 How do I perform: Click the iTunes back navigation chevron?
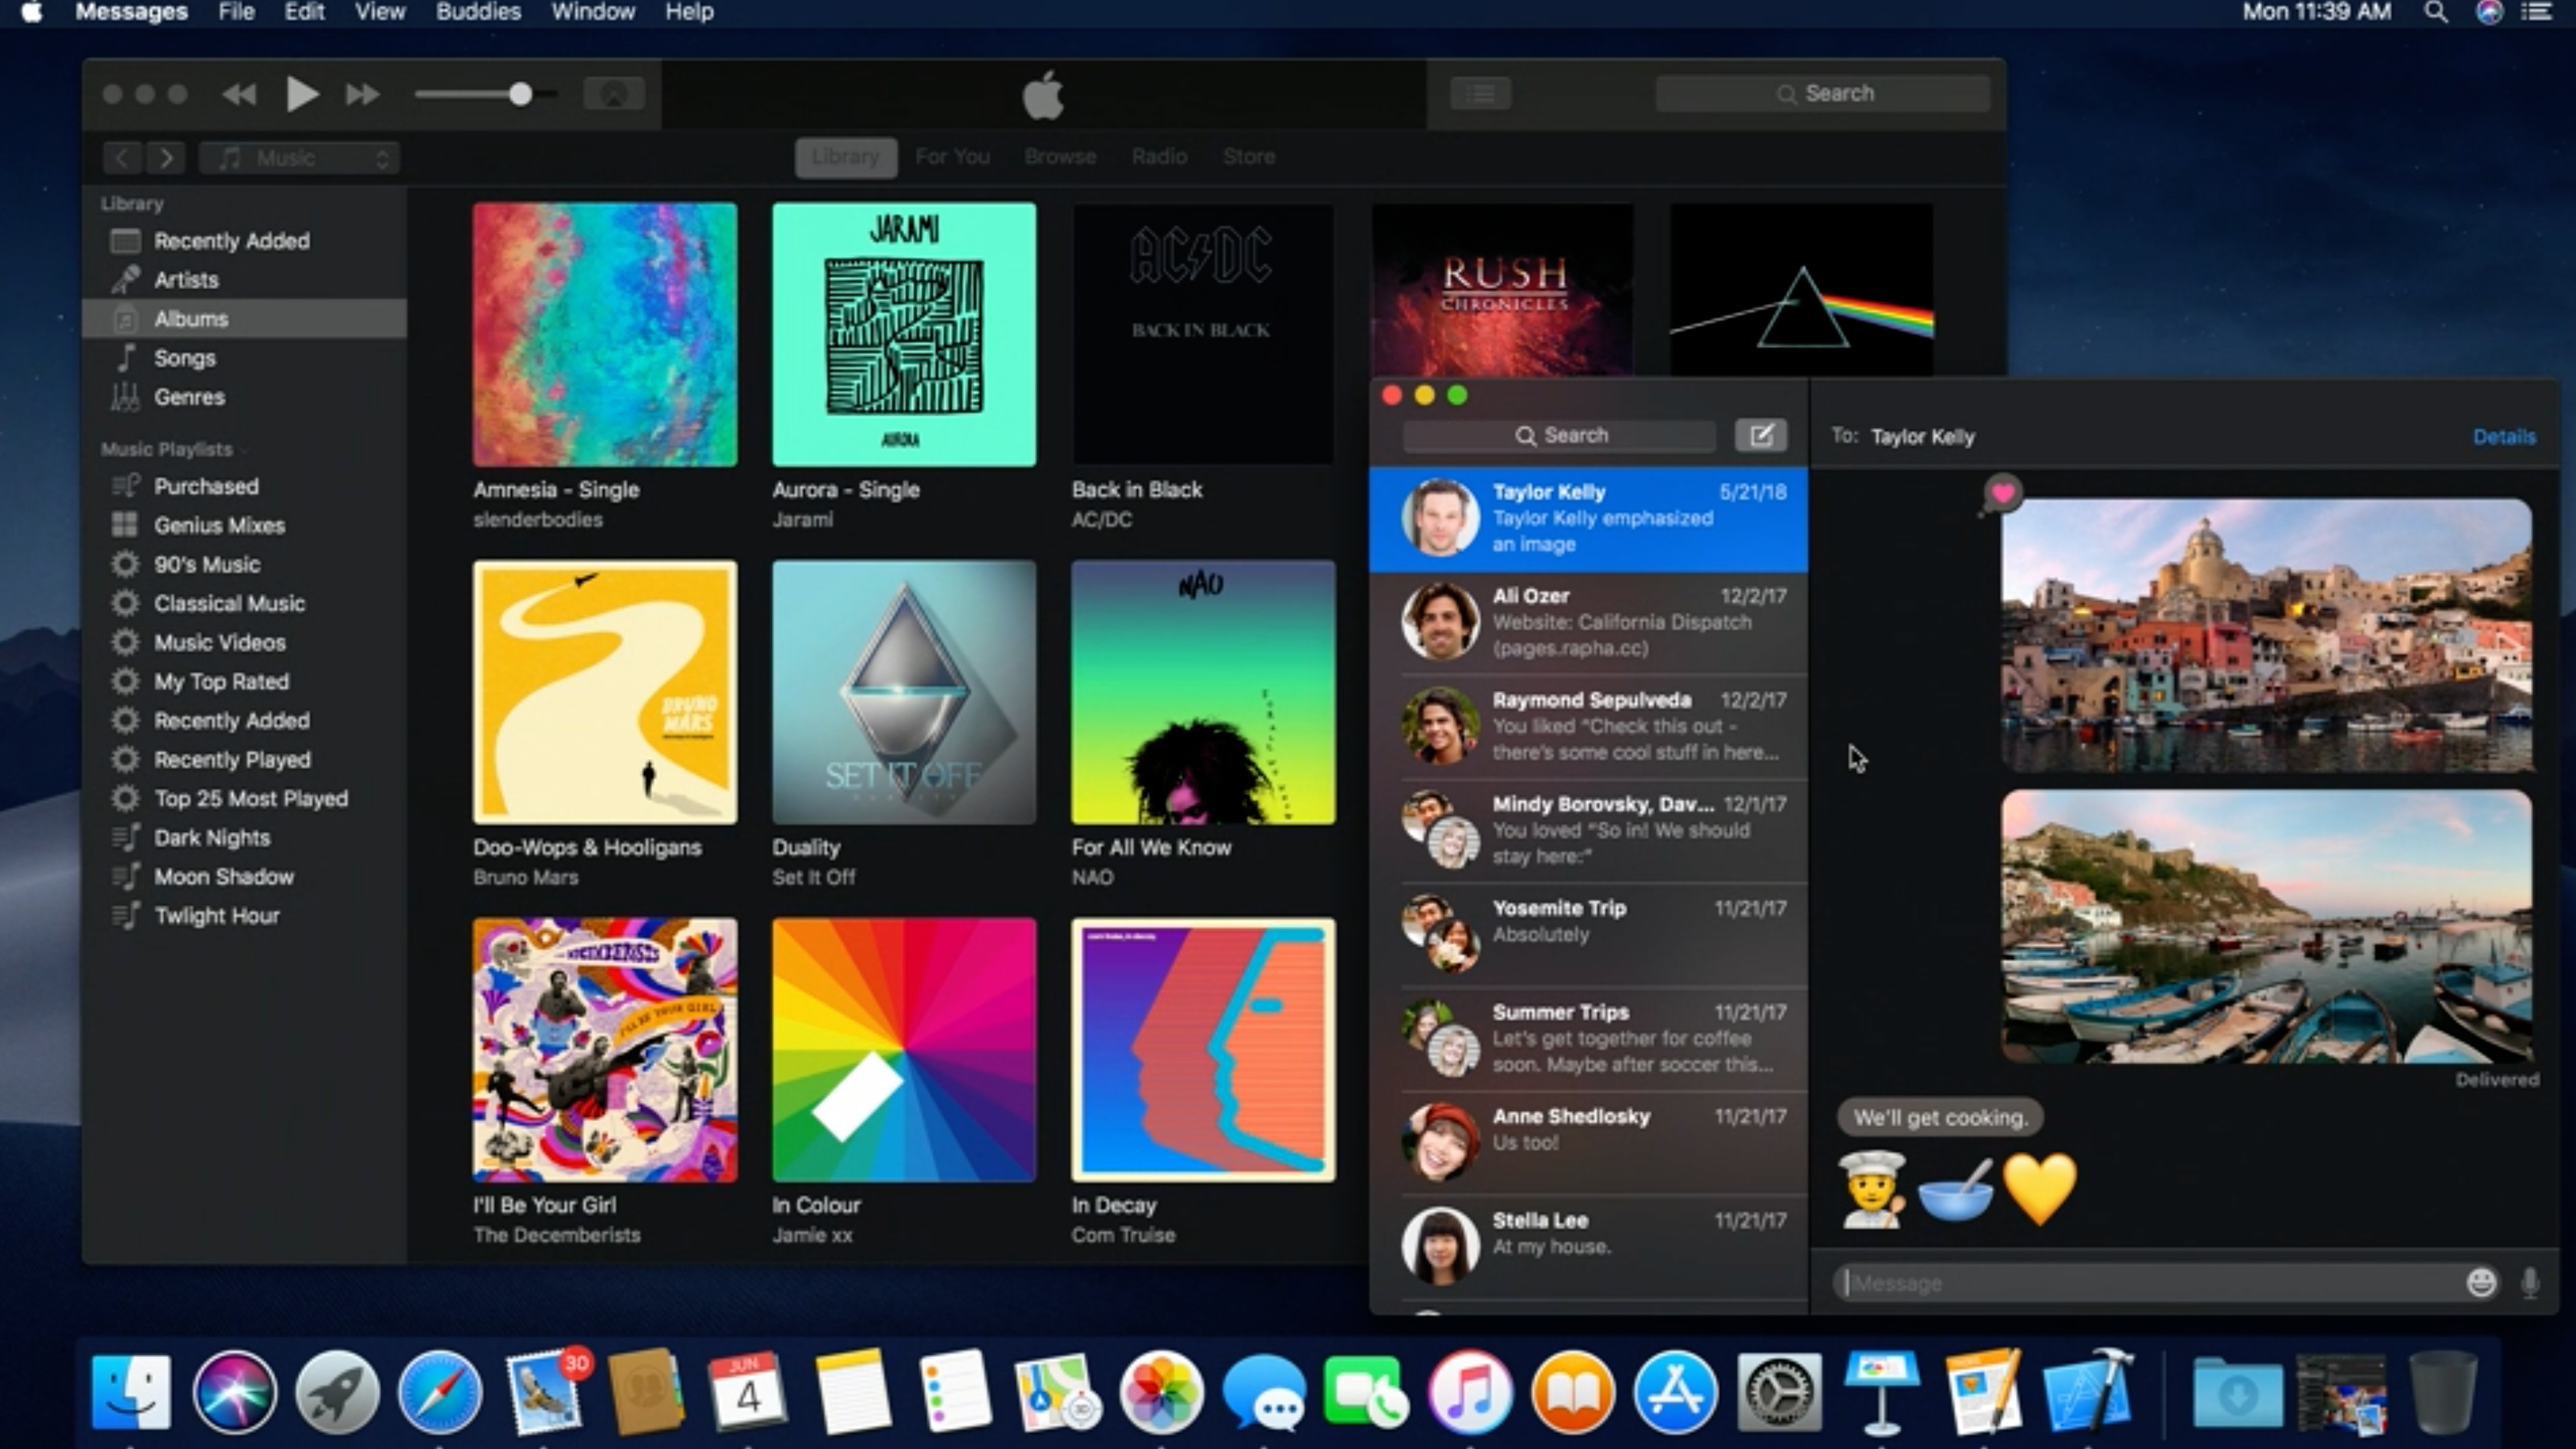pyautogui.click(x=122, y=158)
